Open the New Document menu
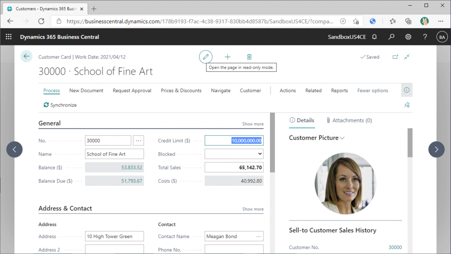Screen dimensions: 451x254 [x=86, y=90]
